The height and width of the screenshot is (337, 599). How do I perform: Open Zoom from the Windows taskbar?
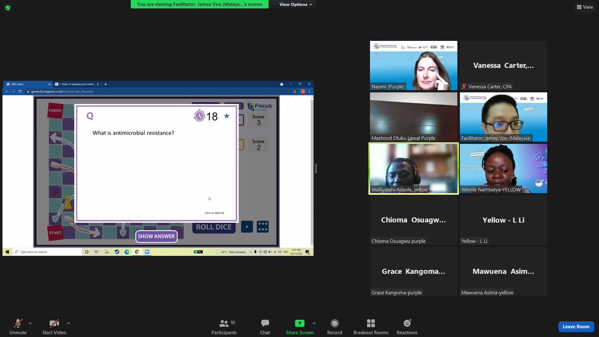[147, 252]
